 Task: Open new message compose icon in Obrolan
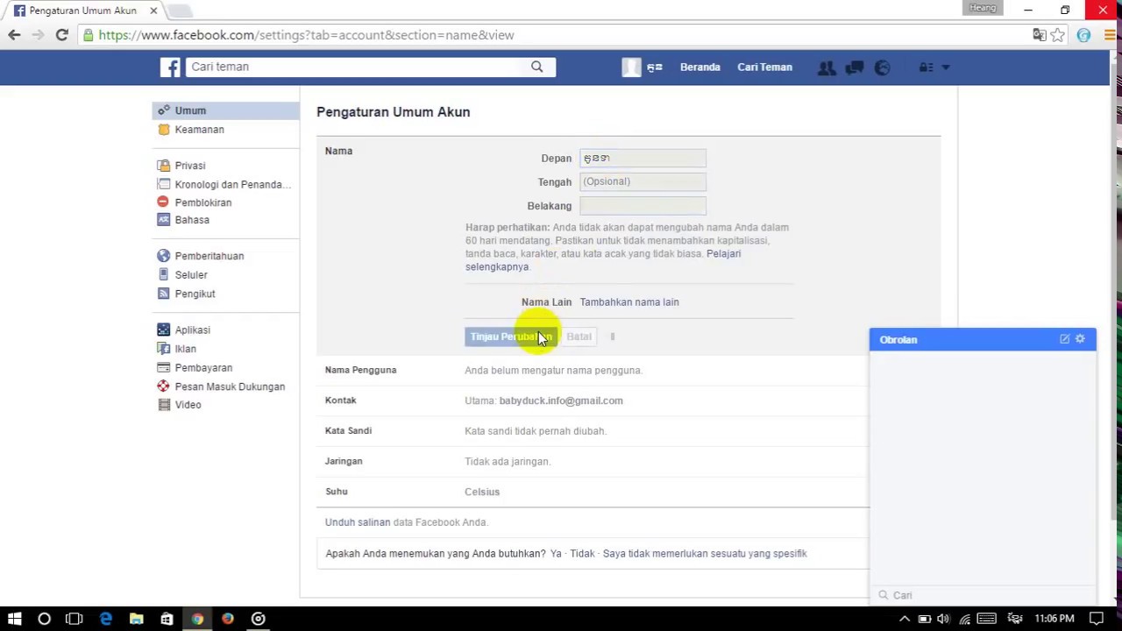[x=1064, y=339]
